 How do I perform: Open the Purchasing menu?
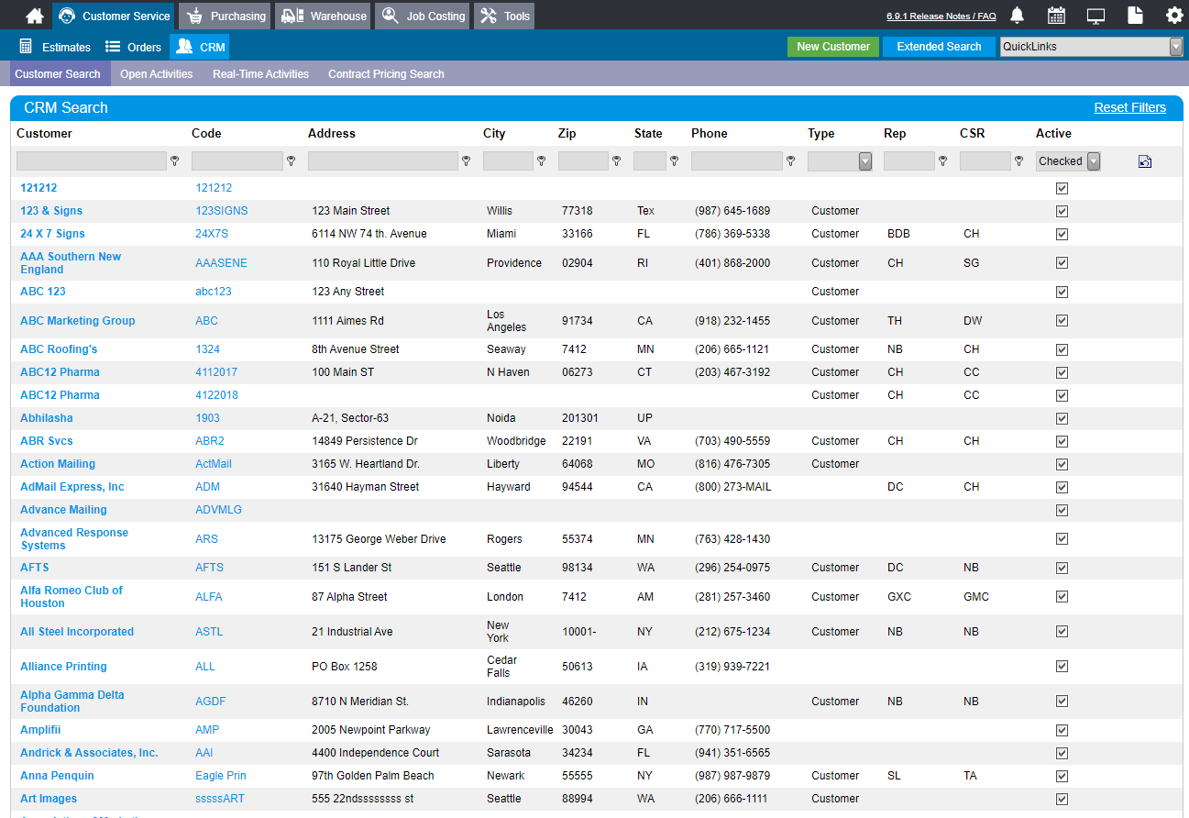pos(225,16)
